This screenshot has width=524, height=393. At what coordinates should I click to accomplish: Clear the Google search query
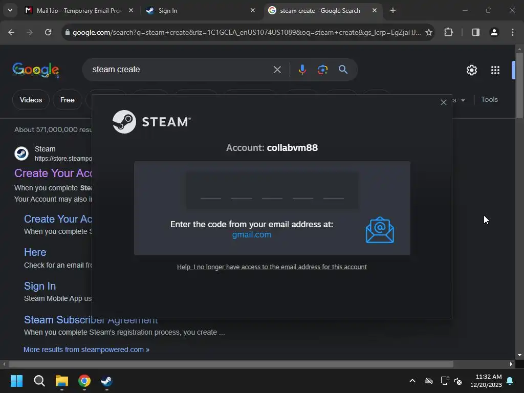(x=277, y=70)
